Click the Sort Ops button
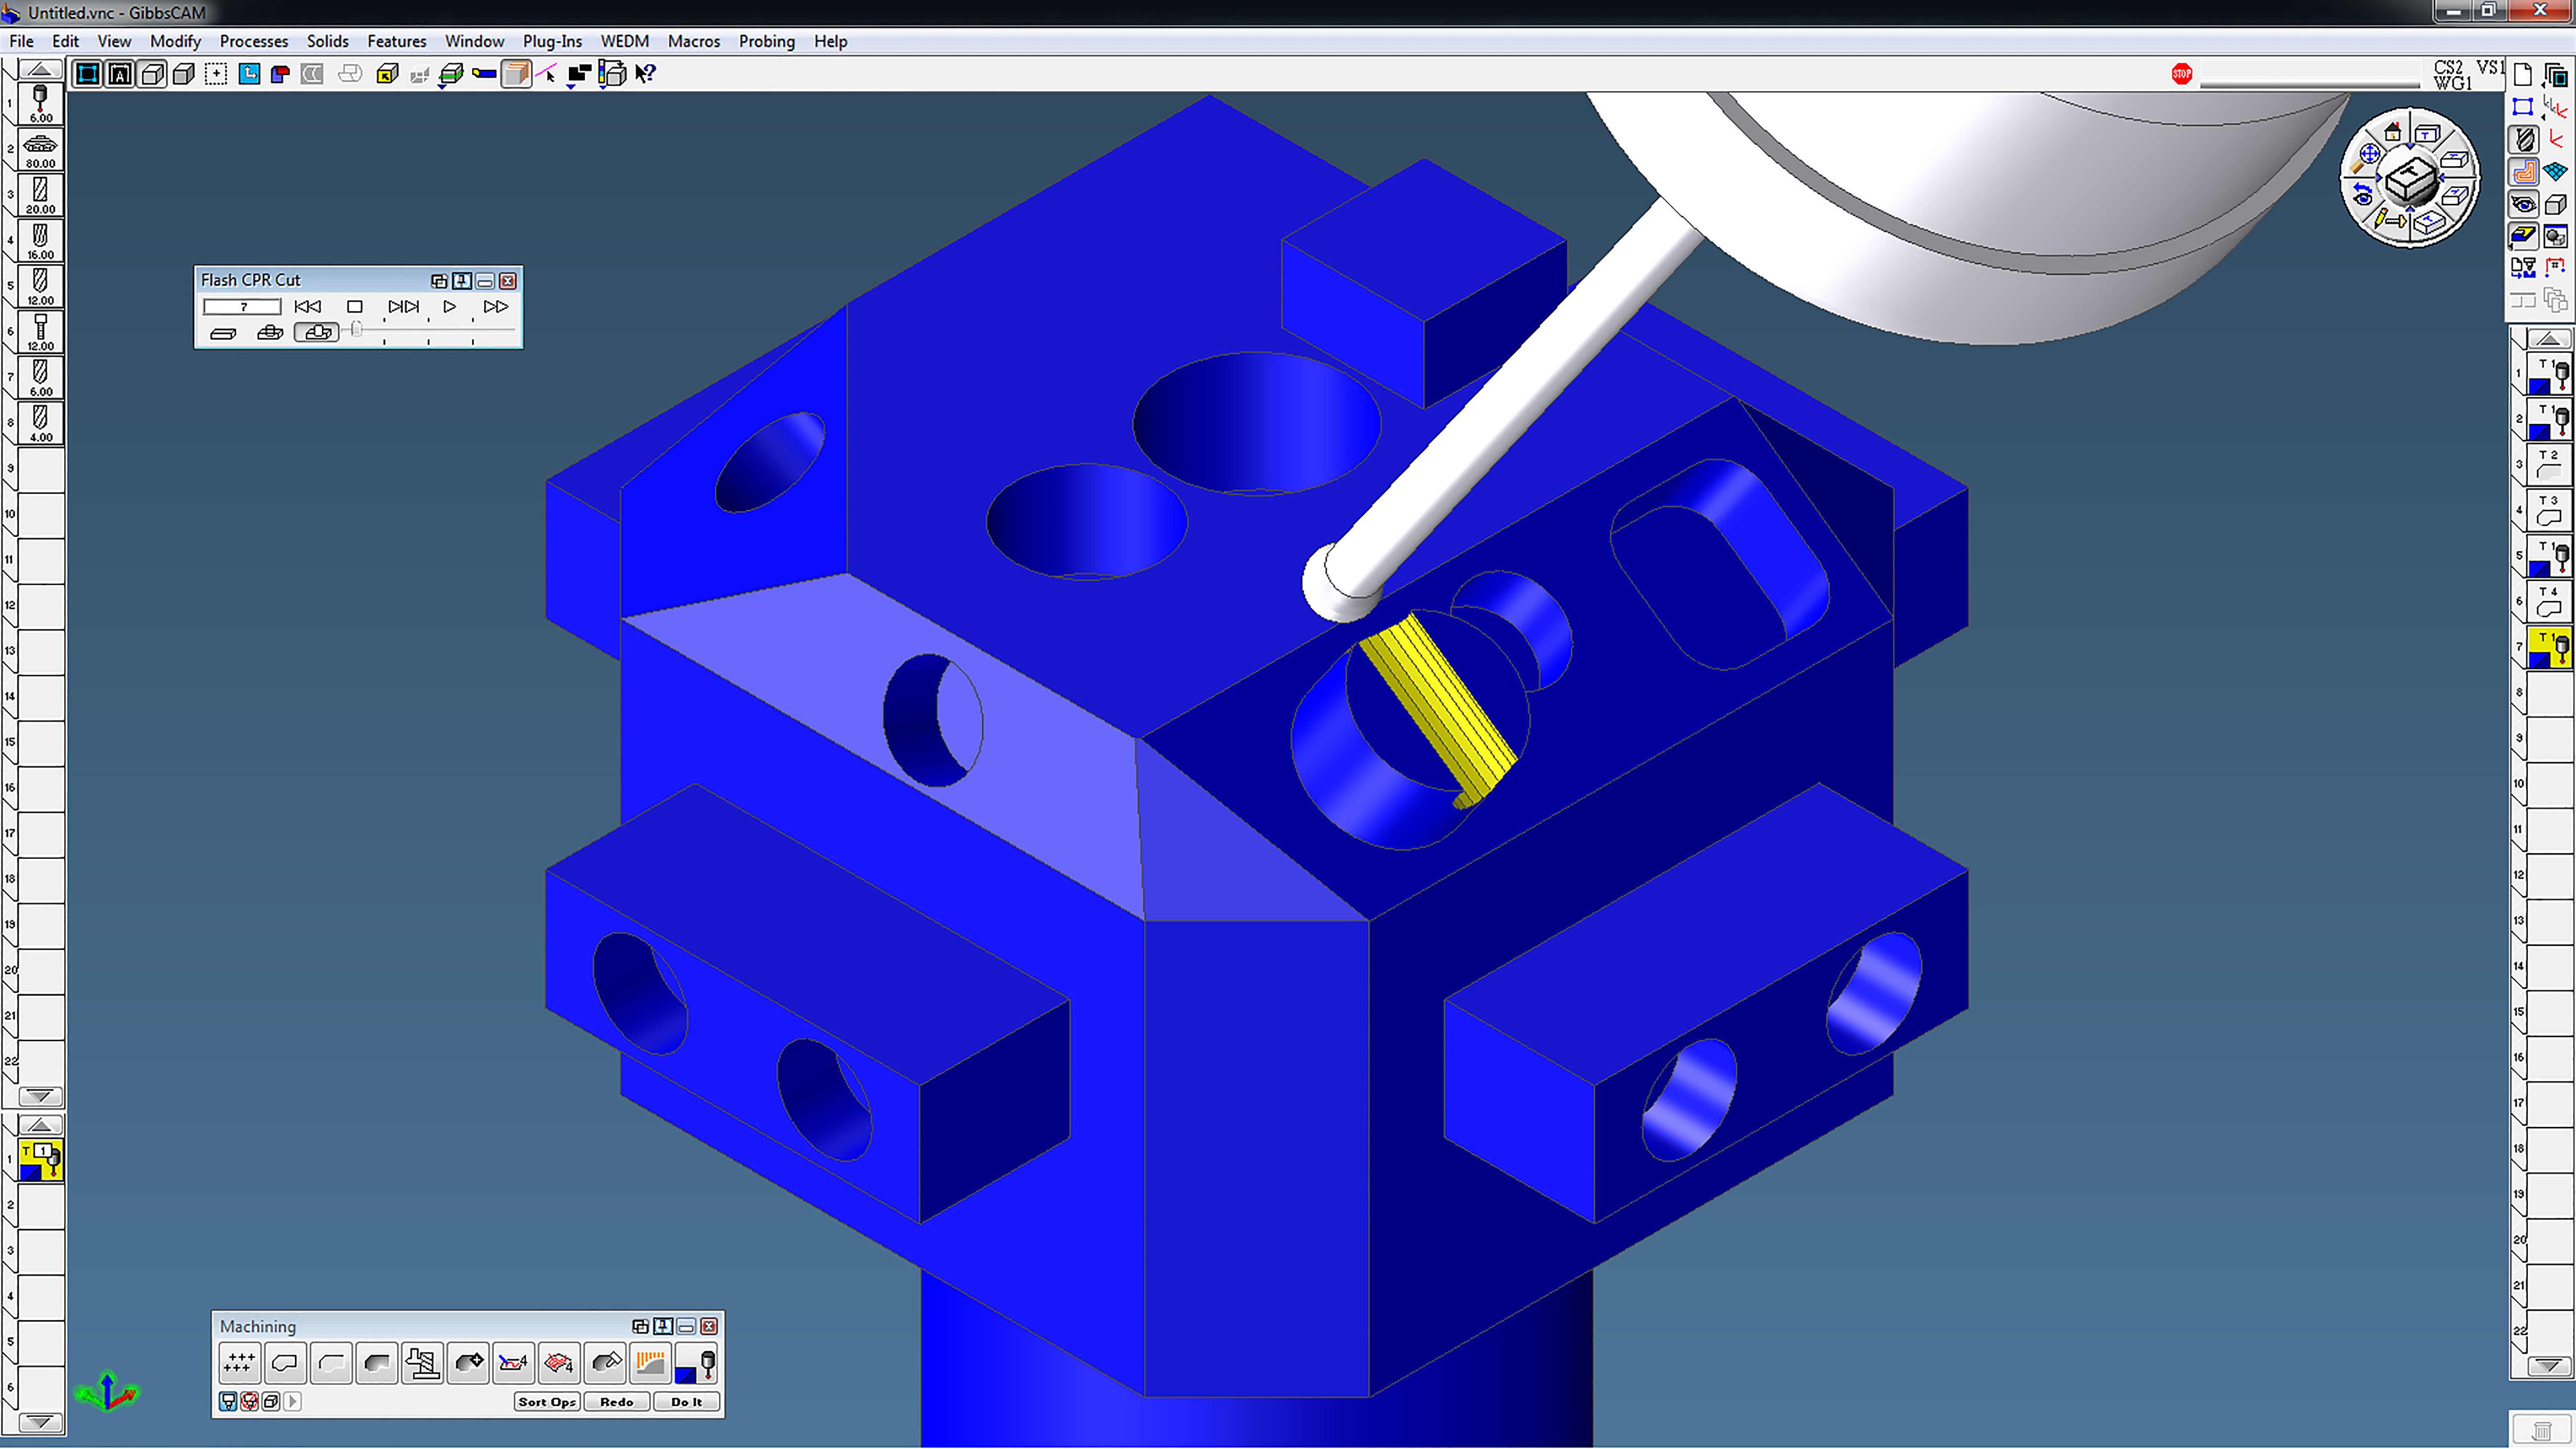The width and height of the screenshot is (2576, 1449). (546, 1402)
